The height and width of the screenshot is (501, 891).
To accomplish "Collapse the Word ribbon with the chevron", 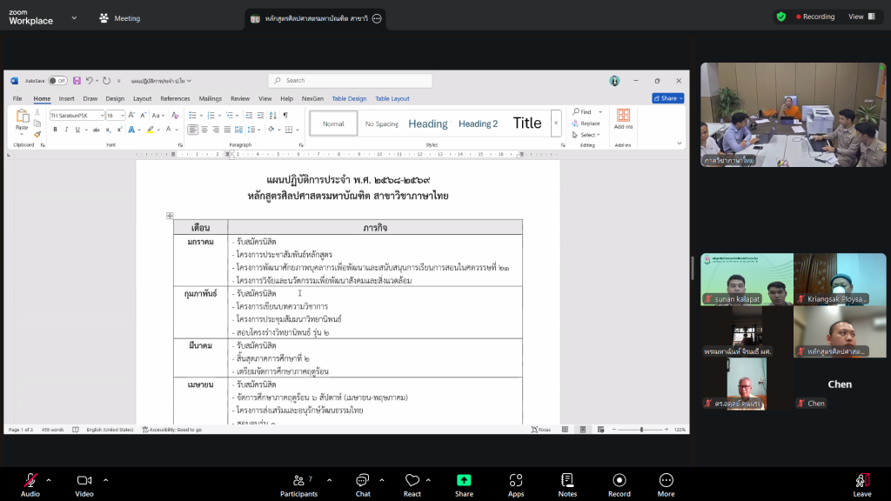I will (x=679, y=144).
